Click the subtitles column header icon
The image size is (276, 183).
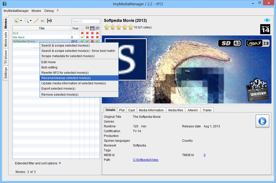[97, 28]
